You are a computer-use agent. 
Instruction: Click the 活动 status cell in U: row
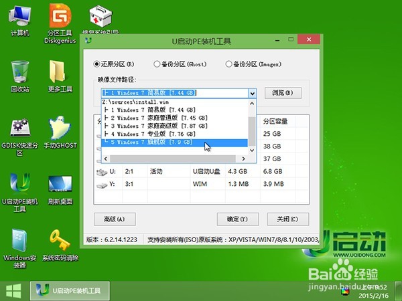[156, 171]
